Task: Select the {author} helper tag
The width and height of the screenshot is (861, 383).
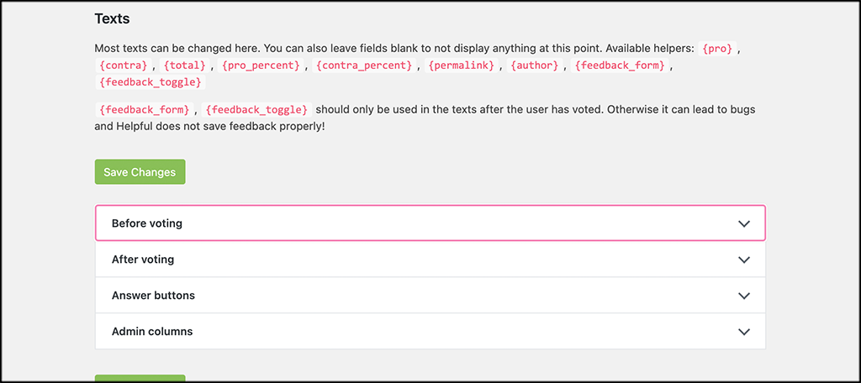Action: (535, 66)
